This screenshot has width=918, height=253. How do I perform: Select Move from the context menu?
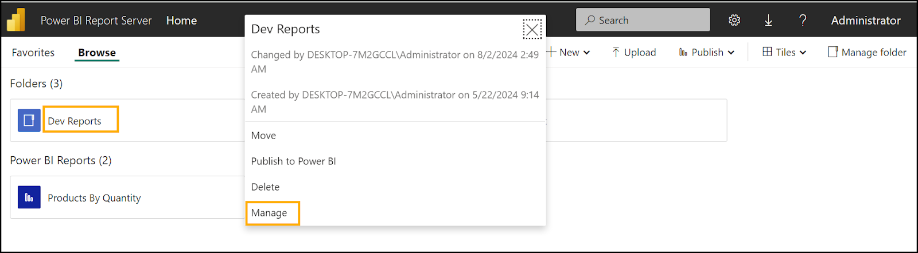264,136
